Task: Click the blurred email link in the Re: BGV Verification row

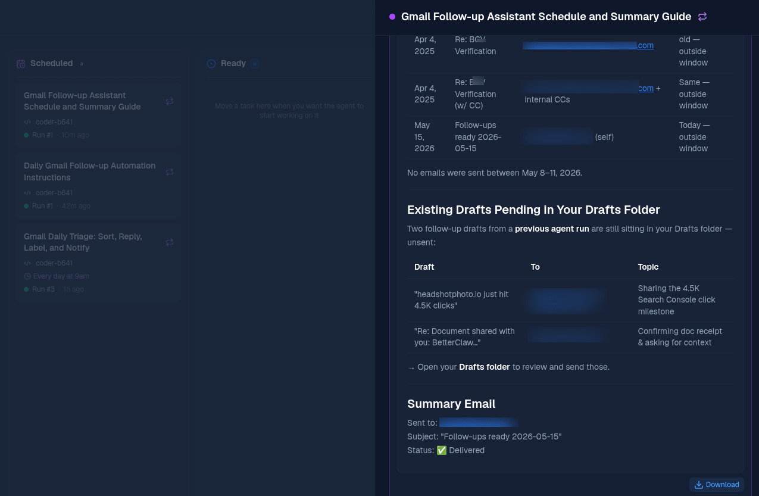Action: tap(588, 45)
